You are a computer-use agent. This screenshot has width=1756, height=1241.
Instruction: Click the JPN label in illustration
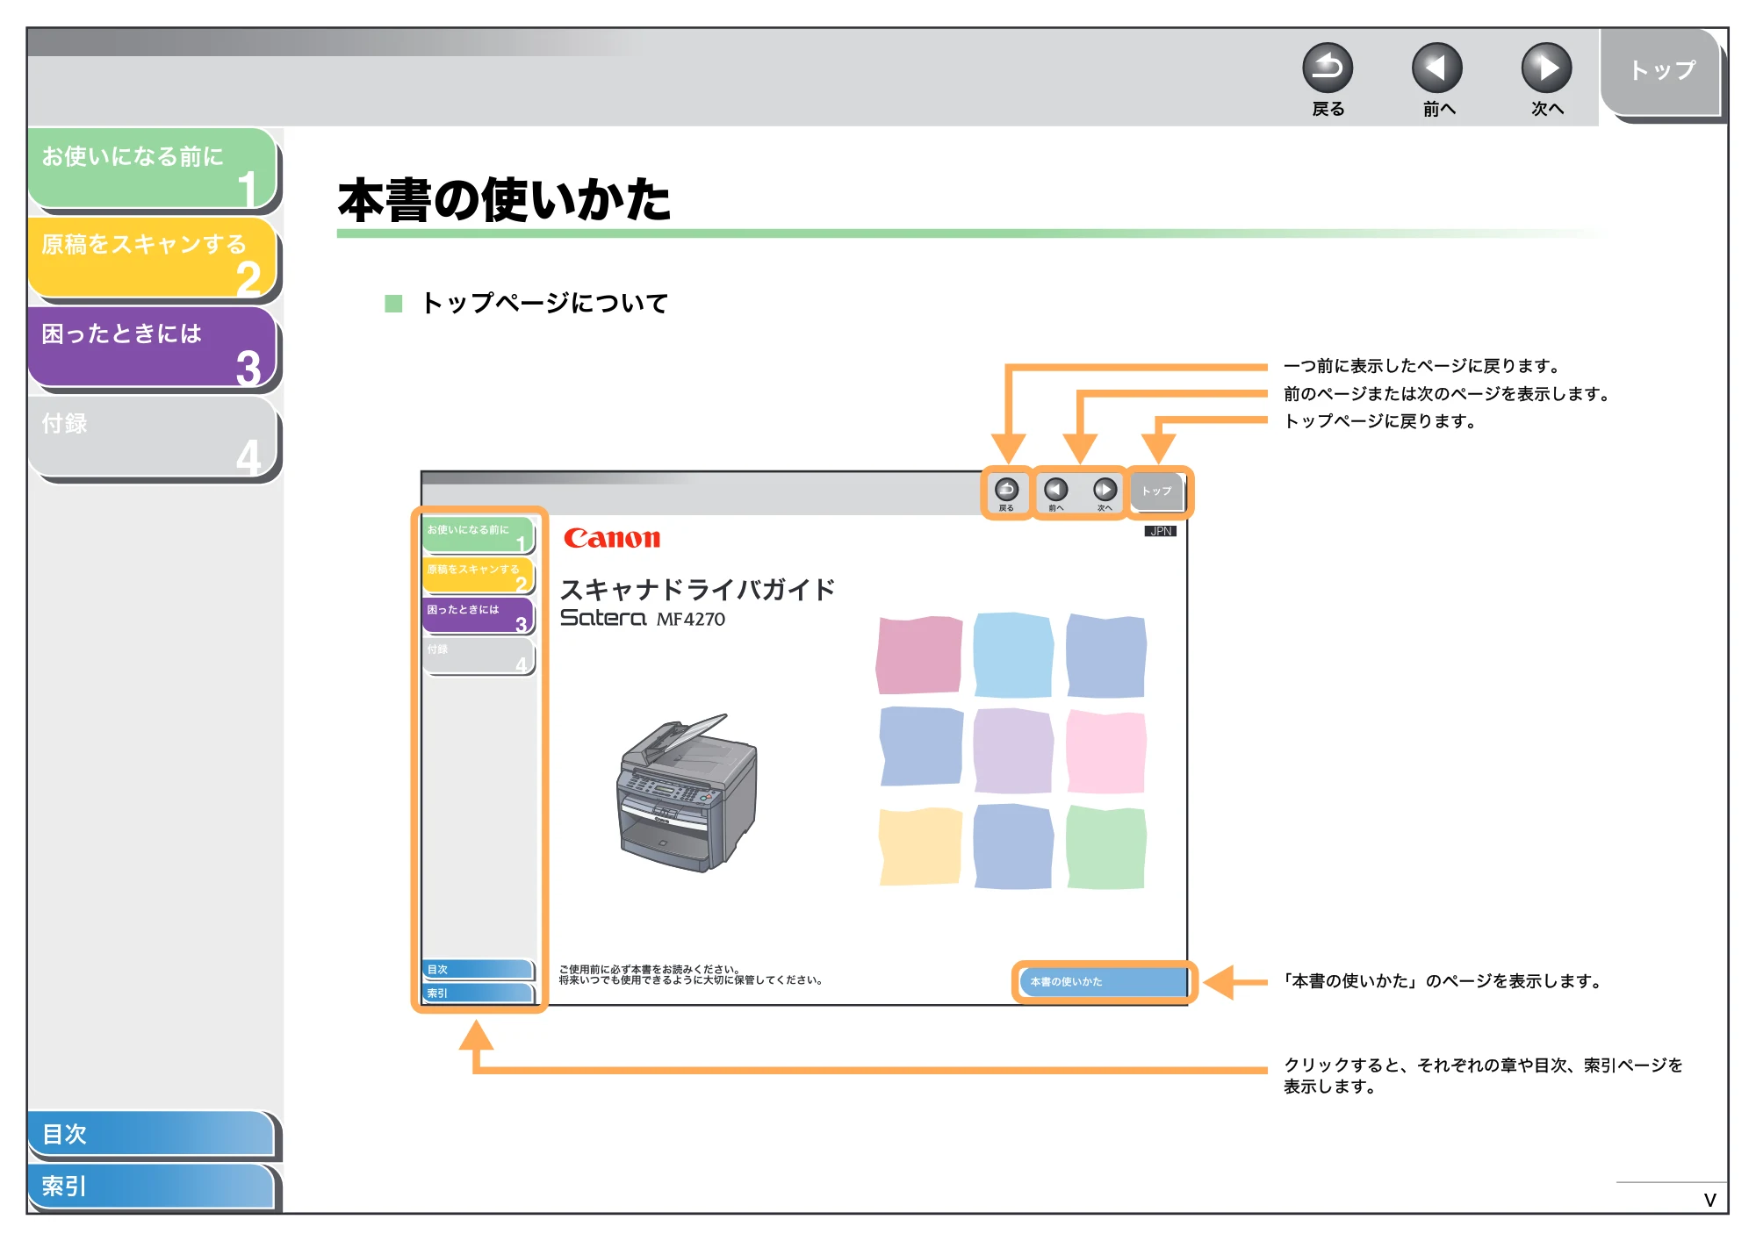[1161, 531]
